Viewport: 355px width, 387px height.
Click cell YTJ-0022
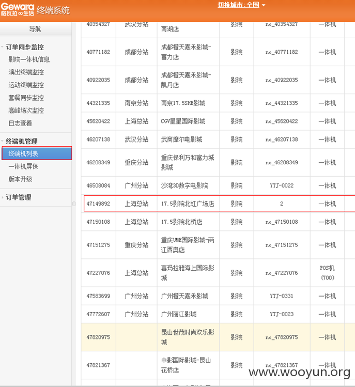pyautogui.click(x=282, y=185)
